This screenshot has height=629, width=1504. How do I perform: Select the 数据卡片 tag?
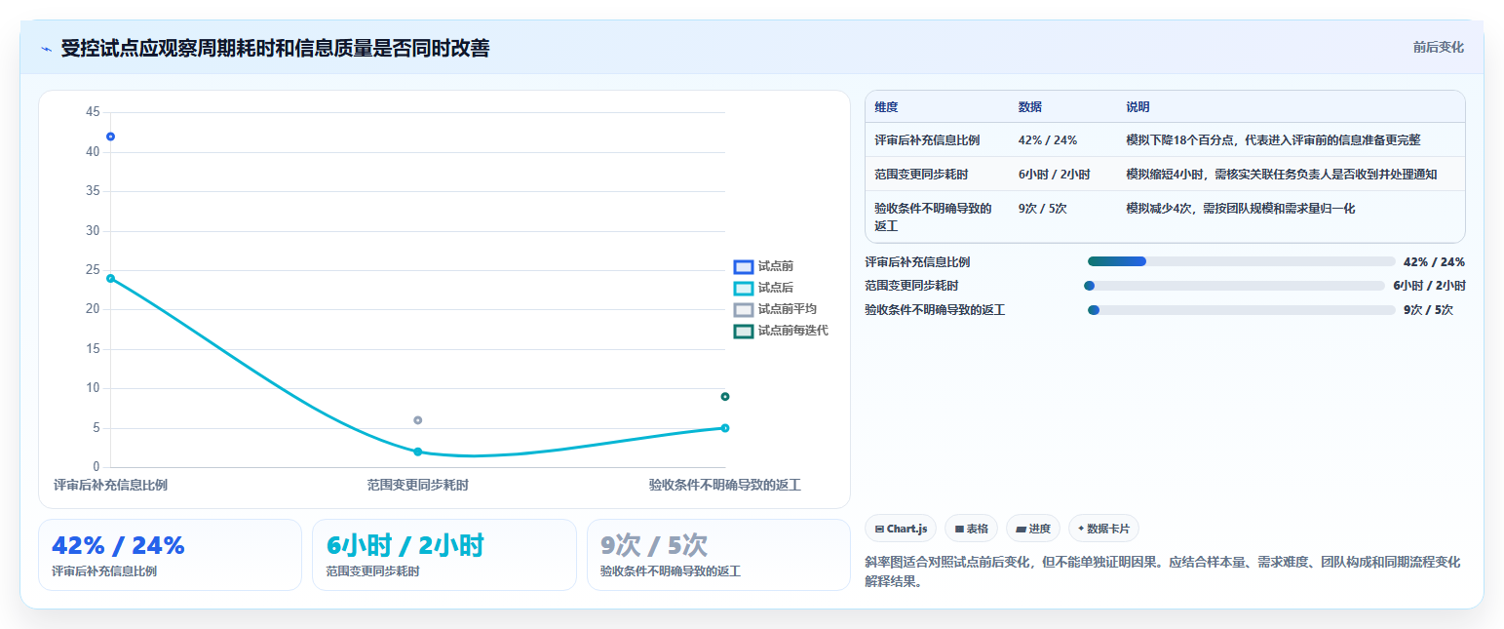click(1103, 529)
